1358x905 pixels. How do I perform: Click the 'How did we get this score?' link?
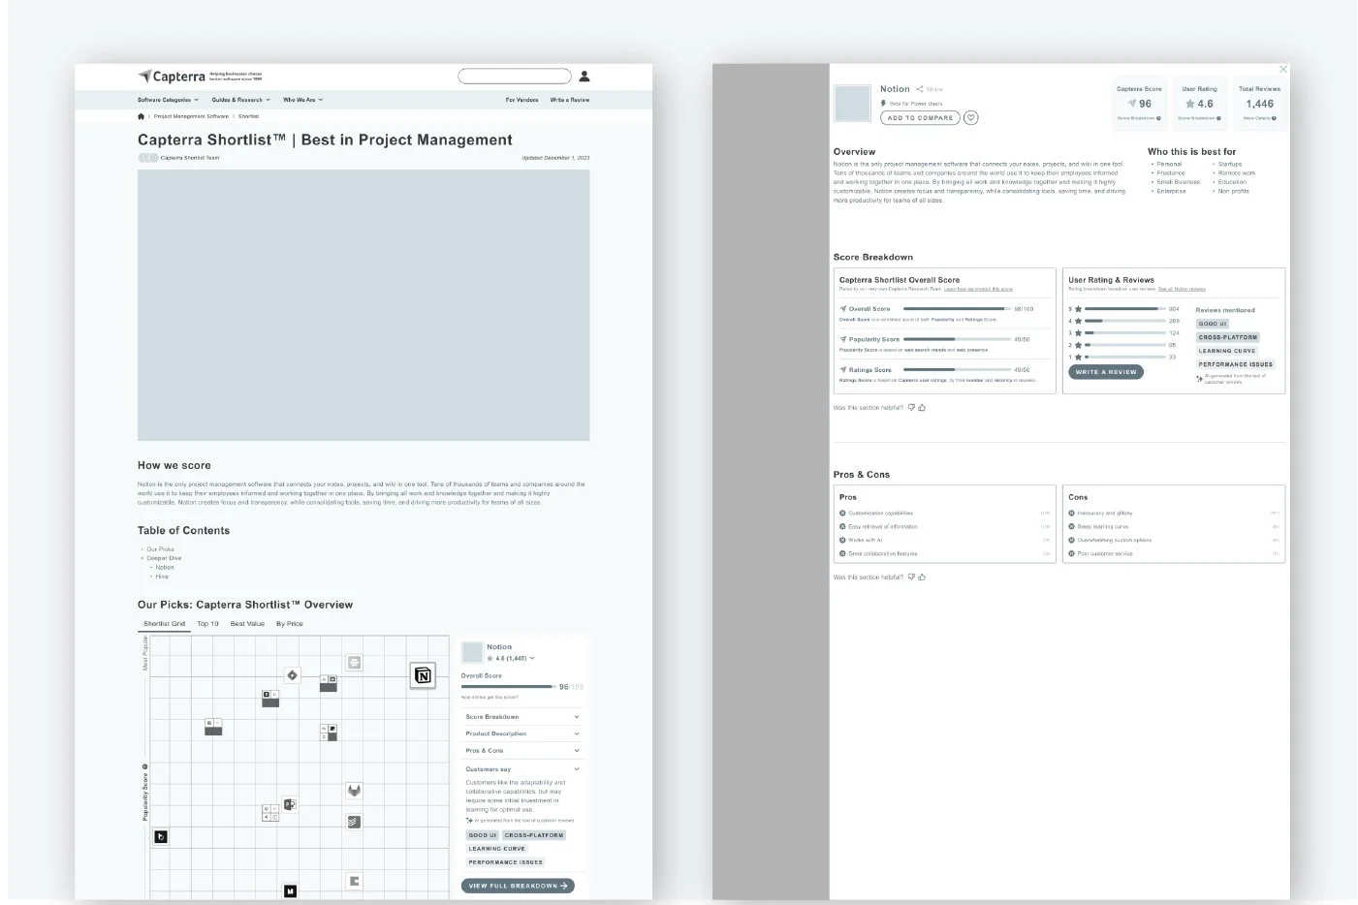[x=490, y=698]
